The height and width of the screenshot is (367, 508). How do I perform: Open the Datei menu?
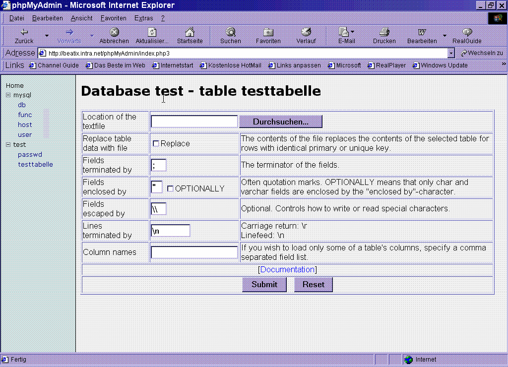tap(16, 18)
